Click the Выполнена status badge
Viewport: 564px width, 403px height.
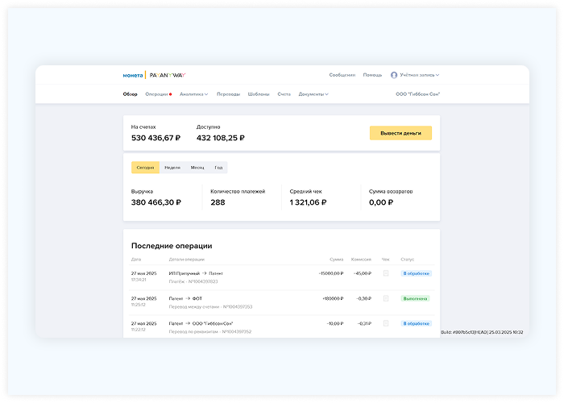[x=416, y=298]
